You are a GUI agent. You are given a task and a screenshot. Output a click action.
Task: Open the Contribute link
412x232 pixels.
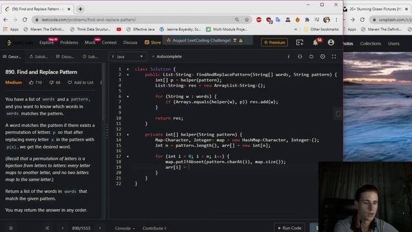(x=154, y=228)
